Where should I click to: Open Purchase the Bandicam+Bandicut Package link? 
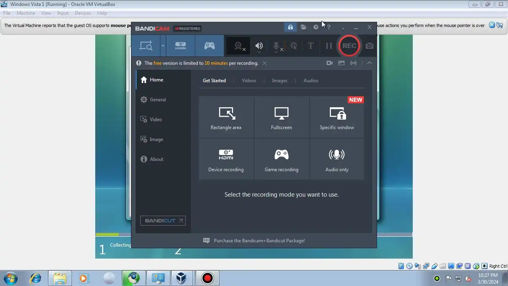click(259, 241)
